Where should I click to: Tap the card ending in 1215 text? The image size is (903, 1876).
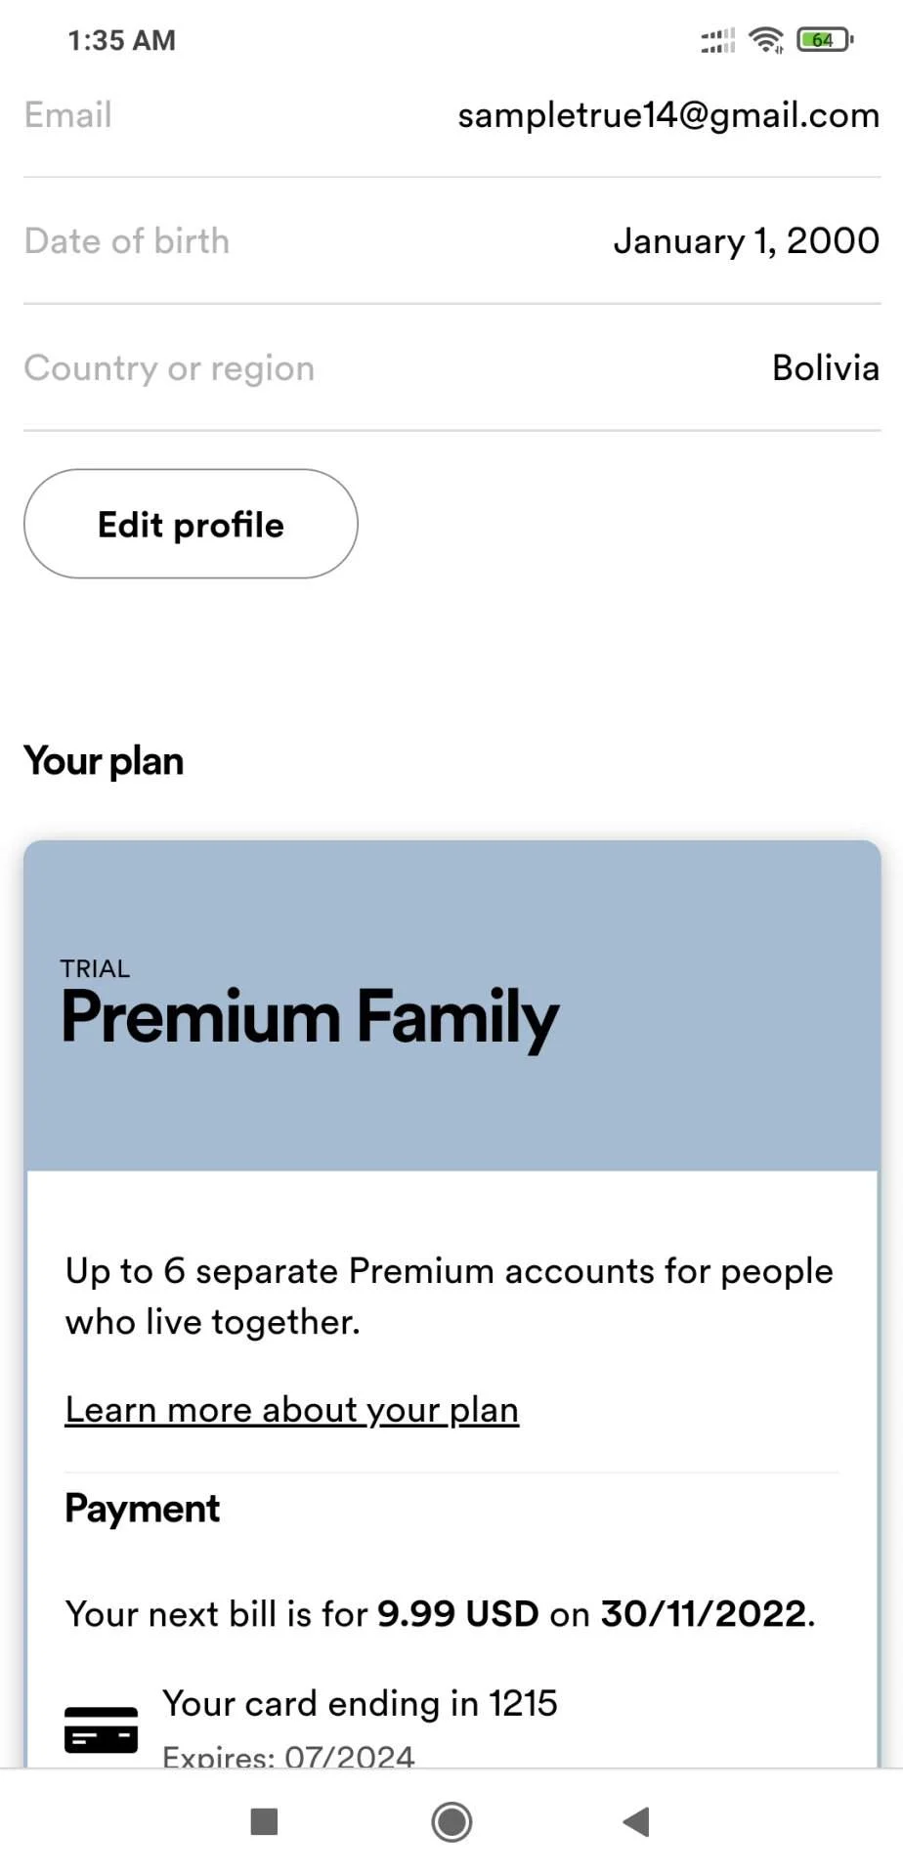(360, 1703)
